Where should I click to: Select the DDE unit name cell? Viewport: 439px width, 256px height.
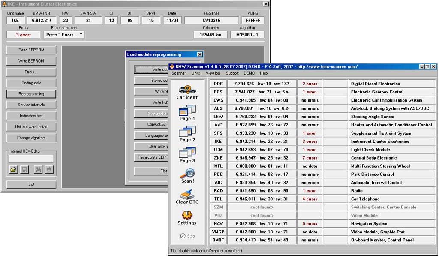coord(218,84)
